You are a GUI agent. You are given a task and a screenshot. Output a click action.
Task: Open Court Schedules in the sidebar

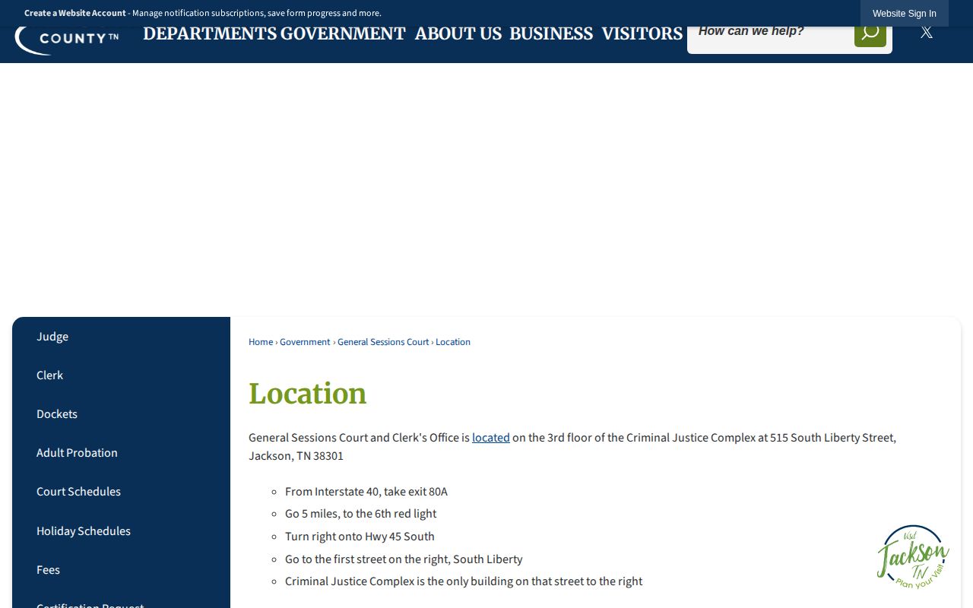tap(78, 492)
